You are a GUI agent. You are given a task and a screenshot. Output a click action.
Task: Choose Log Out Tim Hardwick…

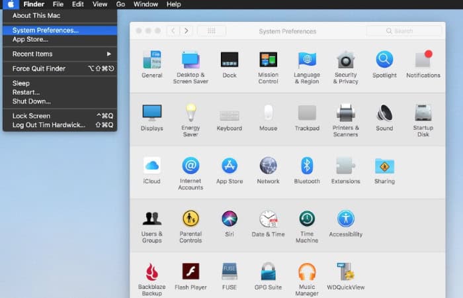[x=60, y=124]
